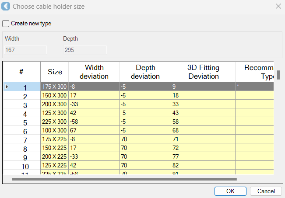This screenshot has width=285, height=198.
Task: Sort by the Size column header
Action: (55, 72)
